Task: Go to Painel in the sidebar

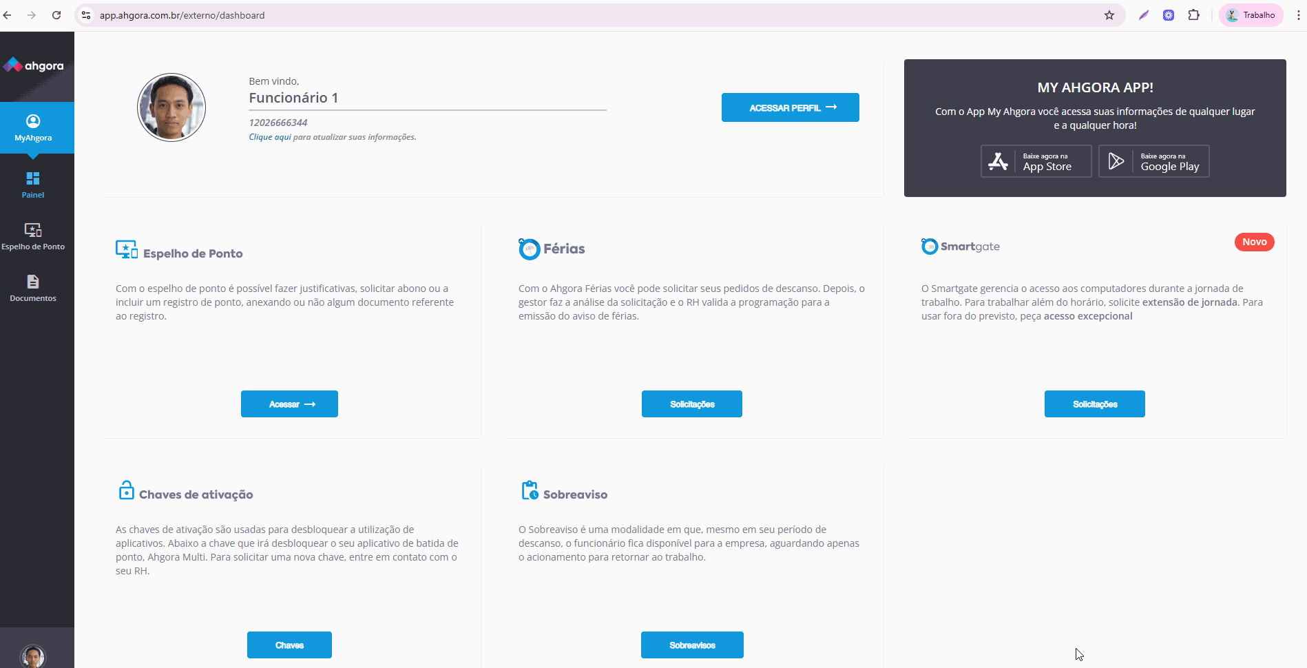Action: click(33, 185)
